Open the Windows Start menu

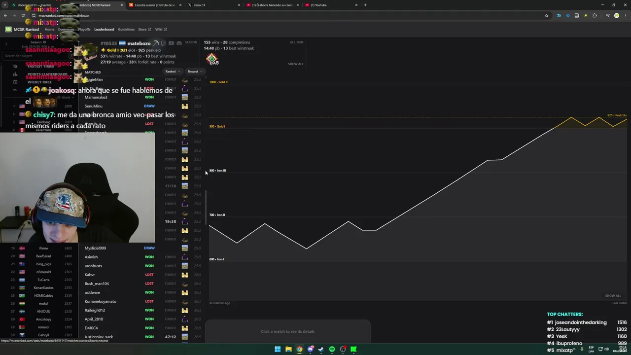coord(278,349)
